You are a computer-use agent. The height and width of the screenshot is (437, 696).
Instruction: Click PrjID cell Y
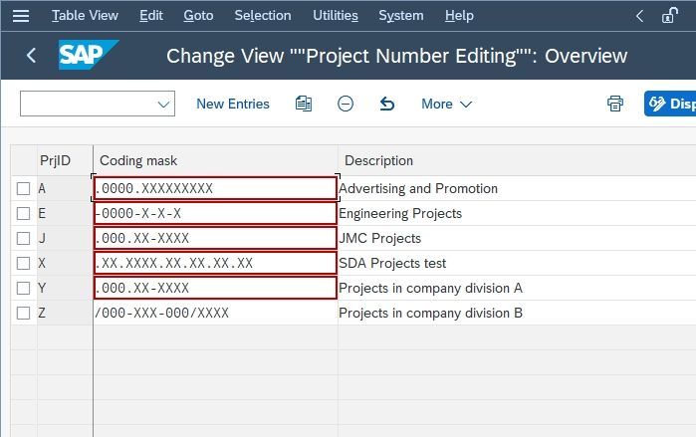[x=65, y=288]
